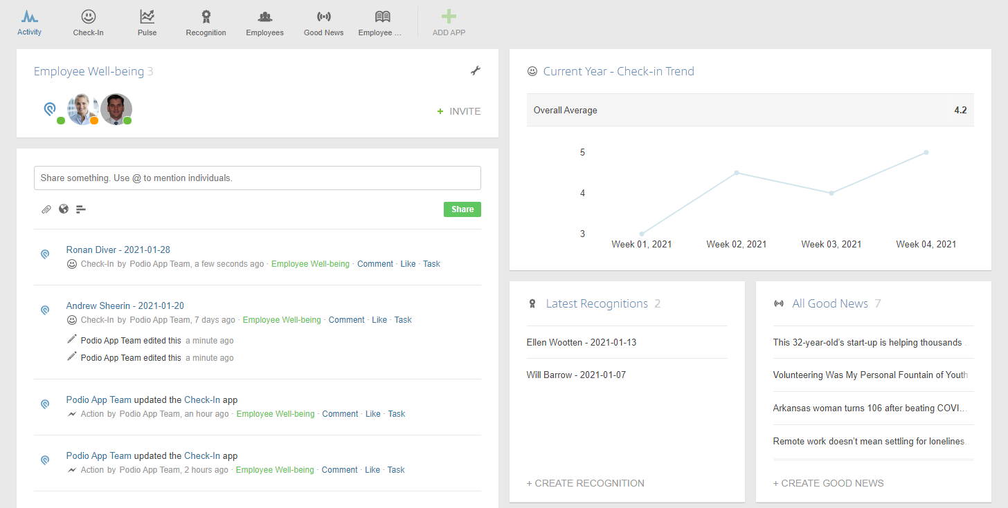Open the Good News app icon
The image size is (1008, 508).
(323, 17)
